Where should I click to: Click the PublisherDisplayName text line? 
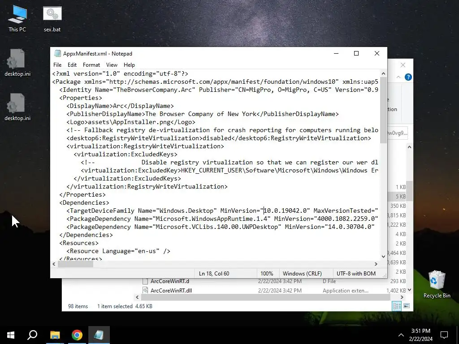(x=203, y=114)
